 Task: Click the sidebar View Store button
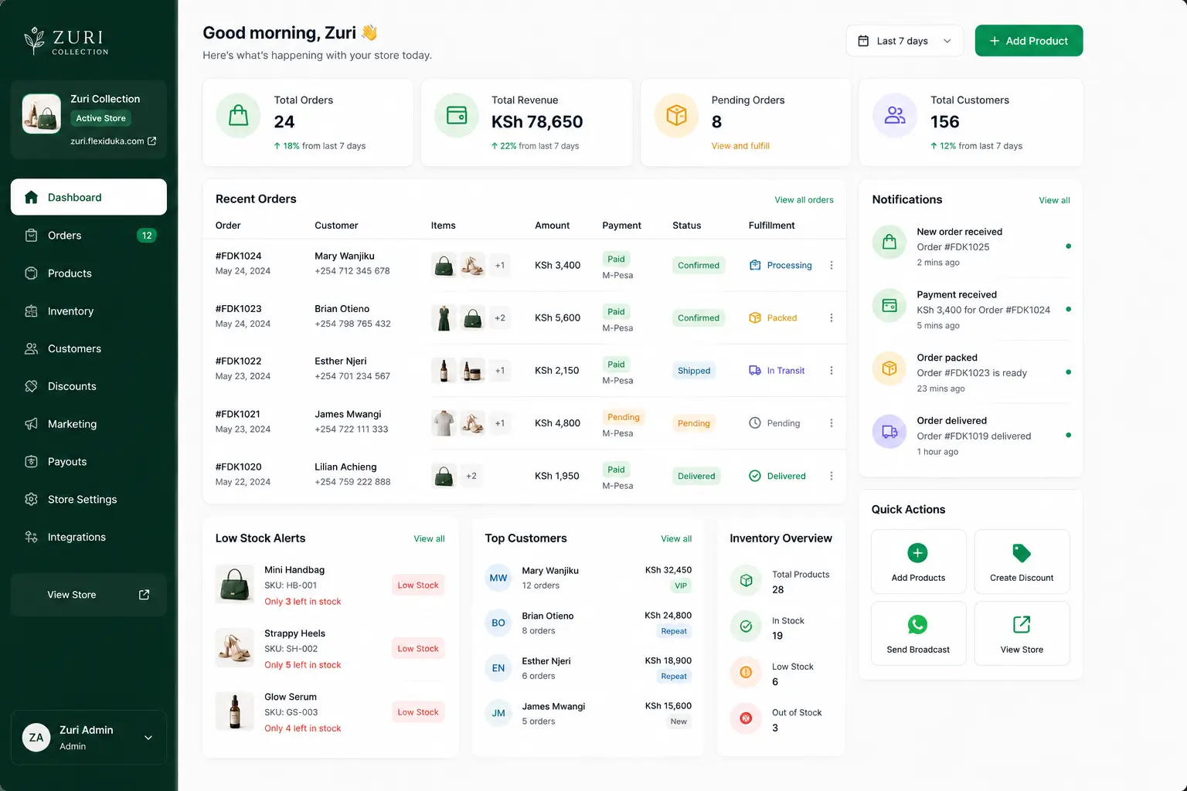click(x=89, y=595)
